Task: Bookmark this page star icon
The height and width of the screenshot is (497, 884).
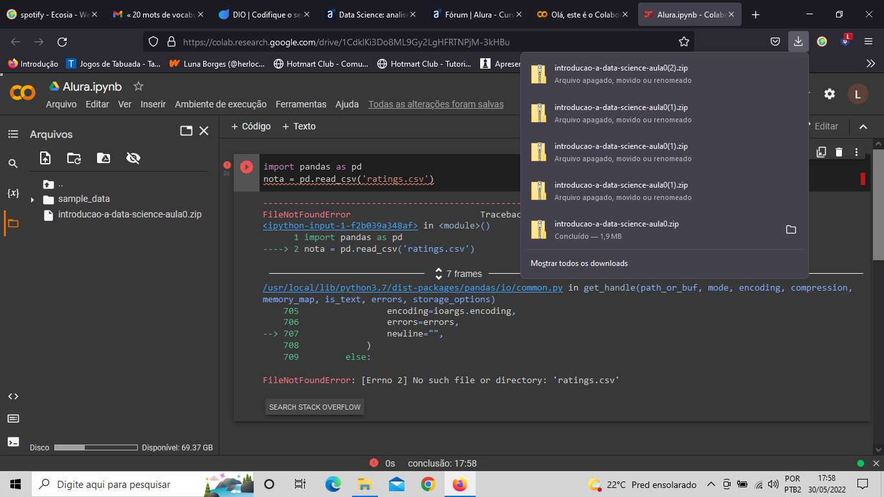Action: pos(684,41)
